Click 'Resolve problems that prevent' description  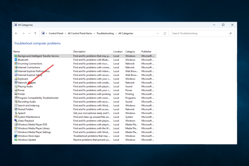click(92, 140)
